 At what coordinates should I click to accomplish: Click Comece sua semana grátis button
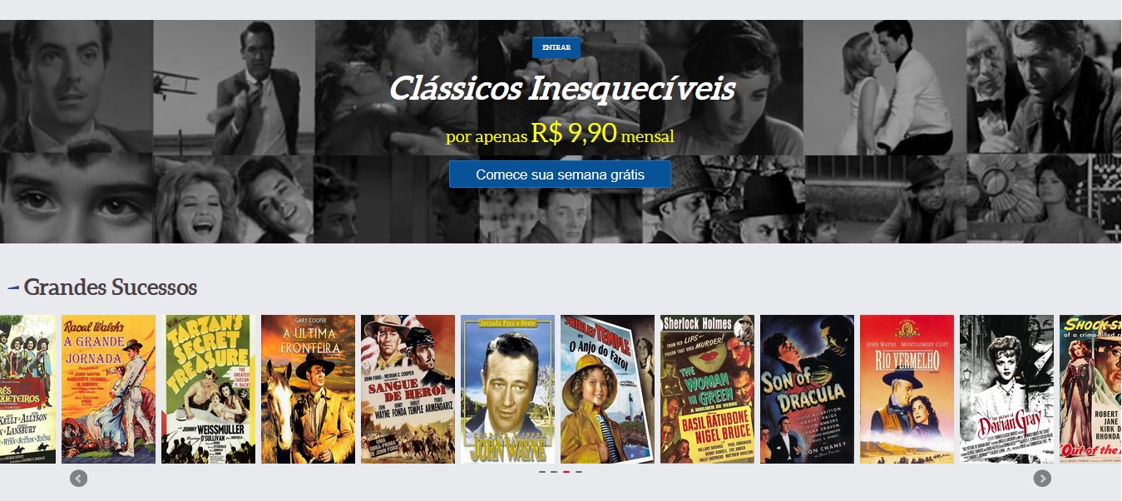560,174
